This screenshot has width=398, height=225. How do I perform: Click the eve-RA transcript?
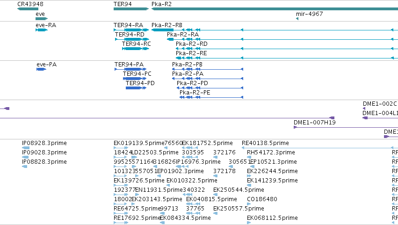point(42,30)
